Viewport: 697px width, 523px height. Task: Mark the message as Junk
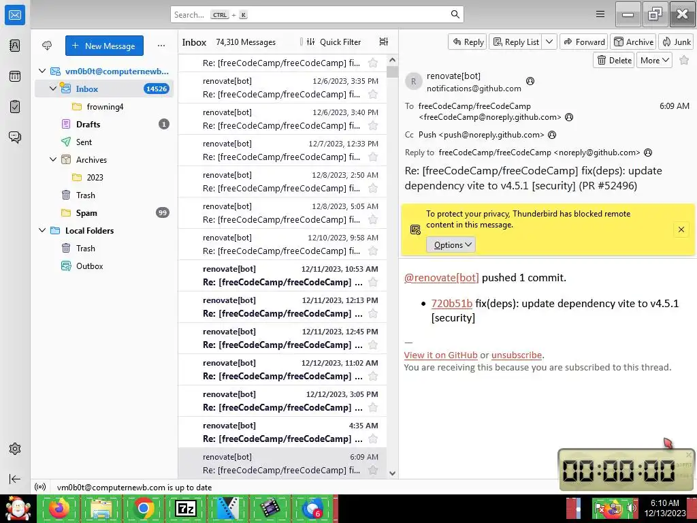click(676, 42)
